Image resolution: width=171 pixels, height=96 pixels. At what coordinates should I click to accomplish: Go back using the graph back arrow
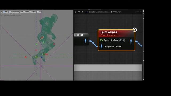79,12
